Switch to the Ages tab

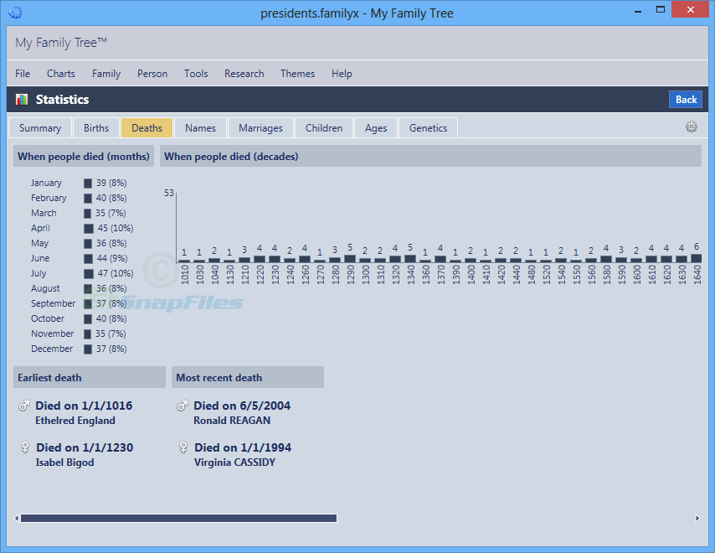point(376,127)
